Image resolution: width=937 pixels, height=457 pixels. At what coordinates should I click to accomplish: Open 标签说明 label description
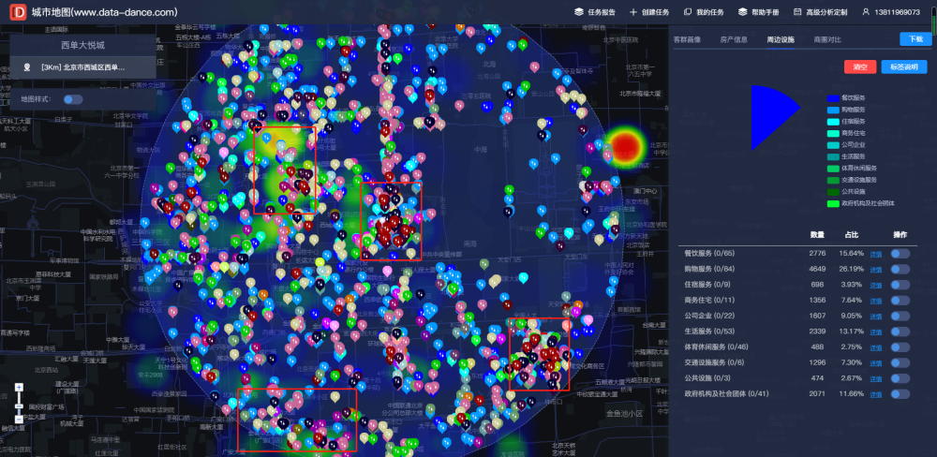click(x=904, y=66)
